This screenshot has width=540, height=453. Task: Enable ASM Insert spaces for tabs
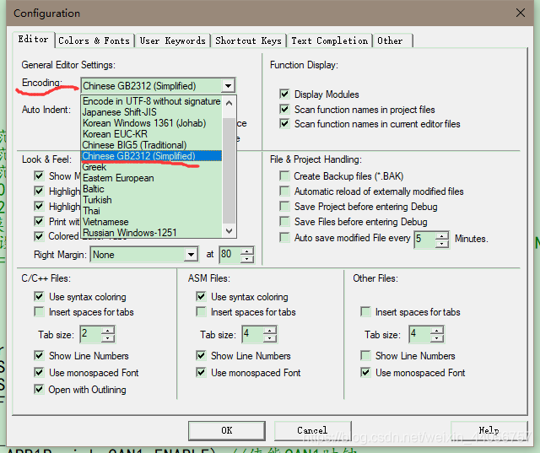tap(201, 312)
